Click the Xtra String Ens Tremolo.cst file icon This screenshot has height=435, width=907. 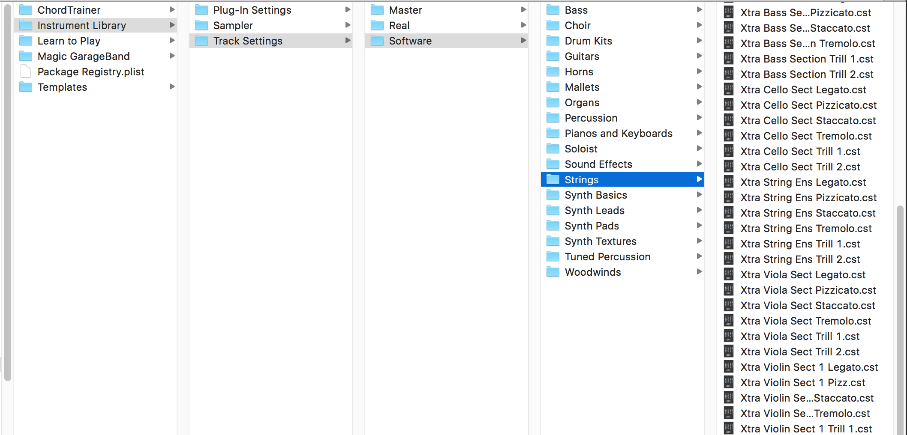pos(728,228)
